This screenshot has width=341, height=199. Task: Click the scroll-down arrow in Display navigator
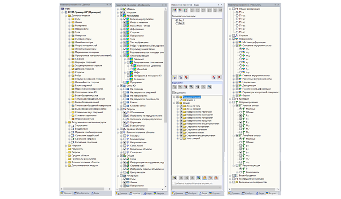[x=166, y=186]
